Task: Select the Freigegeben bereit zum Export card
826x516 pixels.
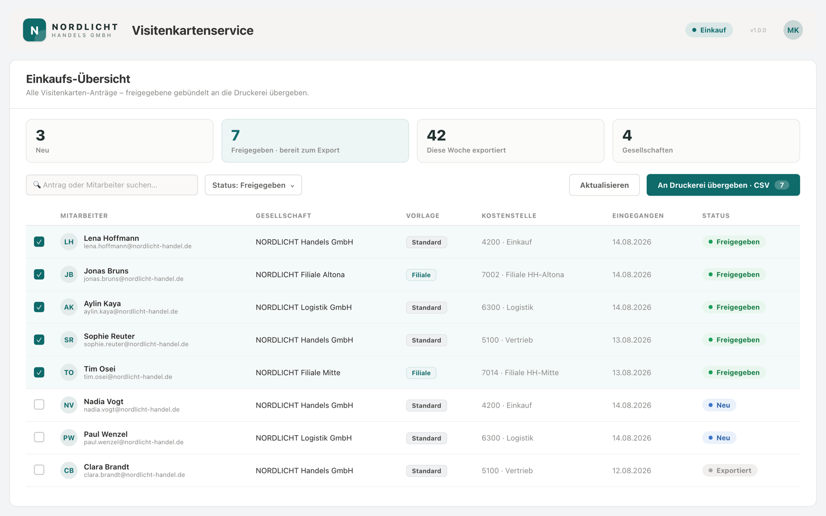Action: (315, 141)
